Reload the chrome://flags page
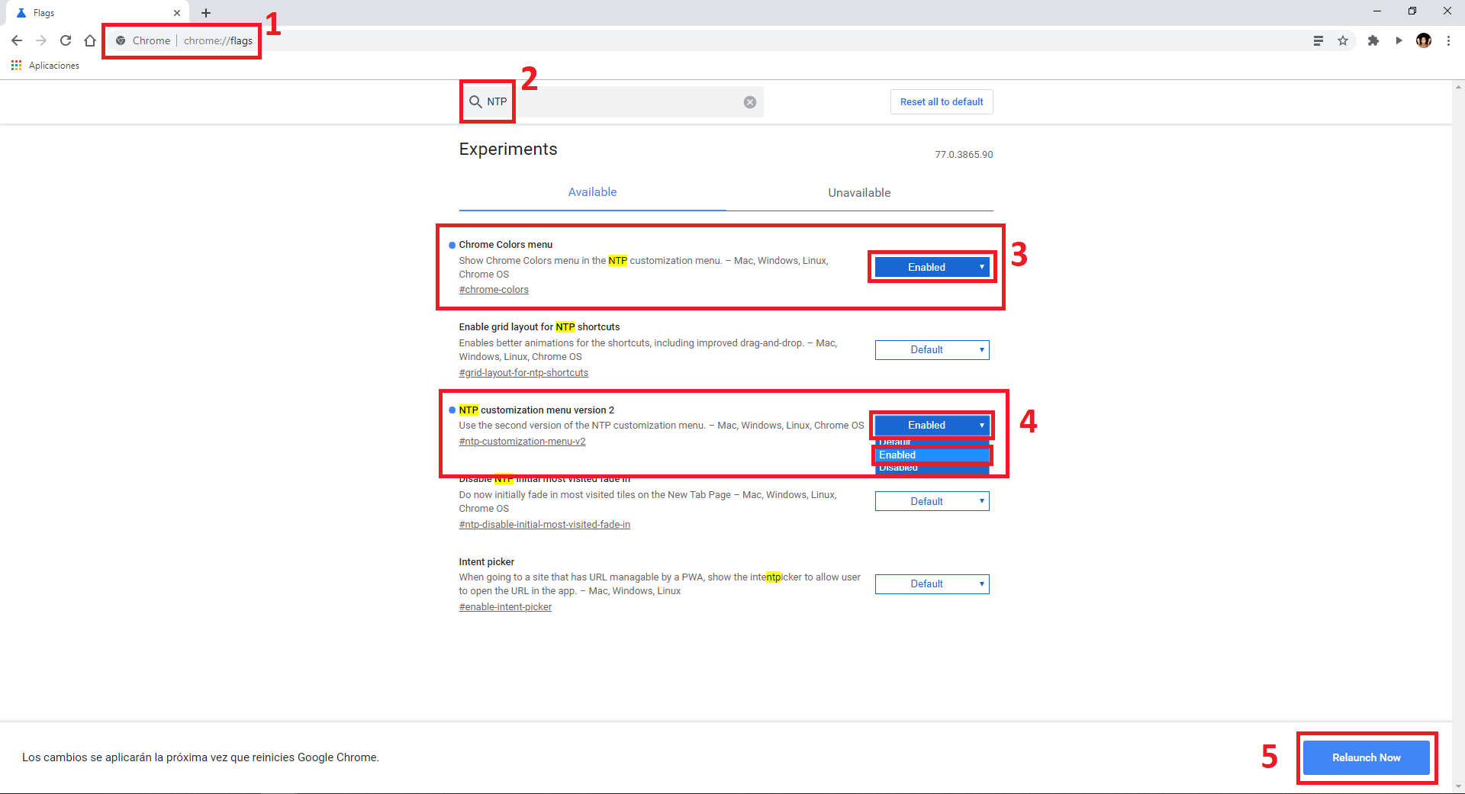The height and width of the screenshot is (794, 1465). [x=66, y=40]
